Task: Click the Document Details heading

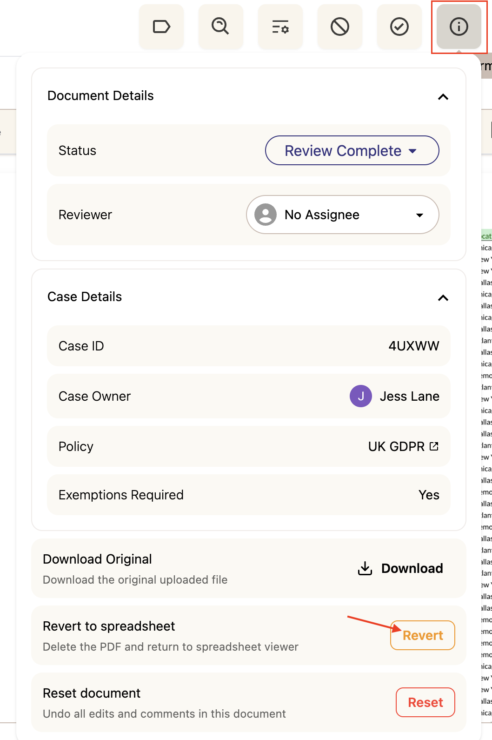Action: [100, 95]
